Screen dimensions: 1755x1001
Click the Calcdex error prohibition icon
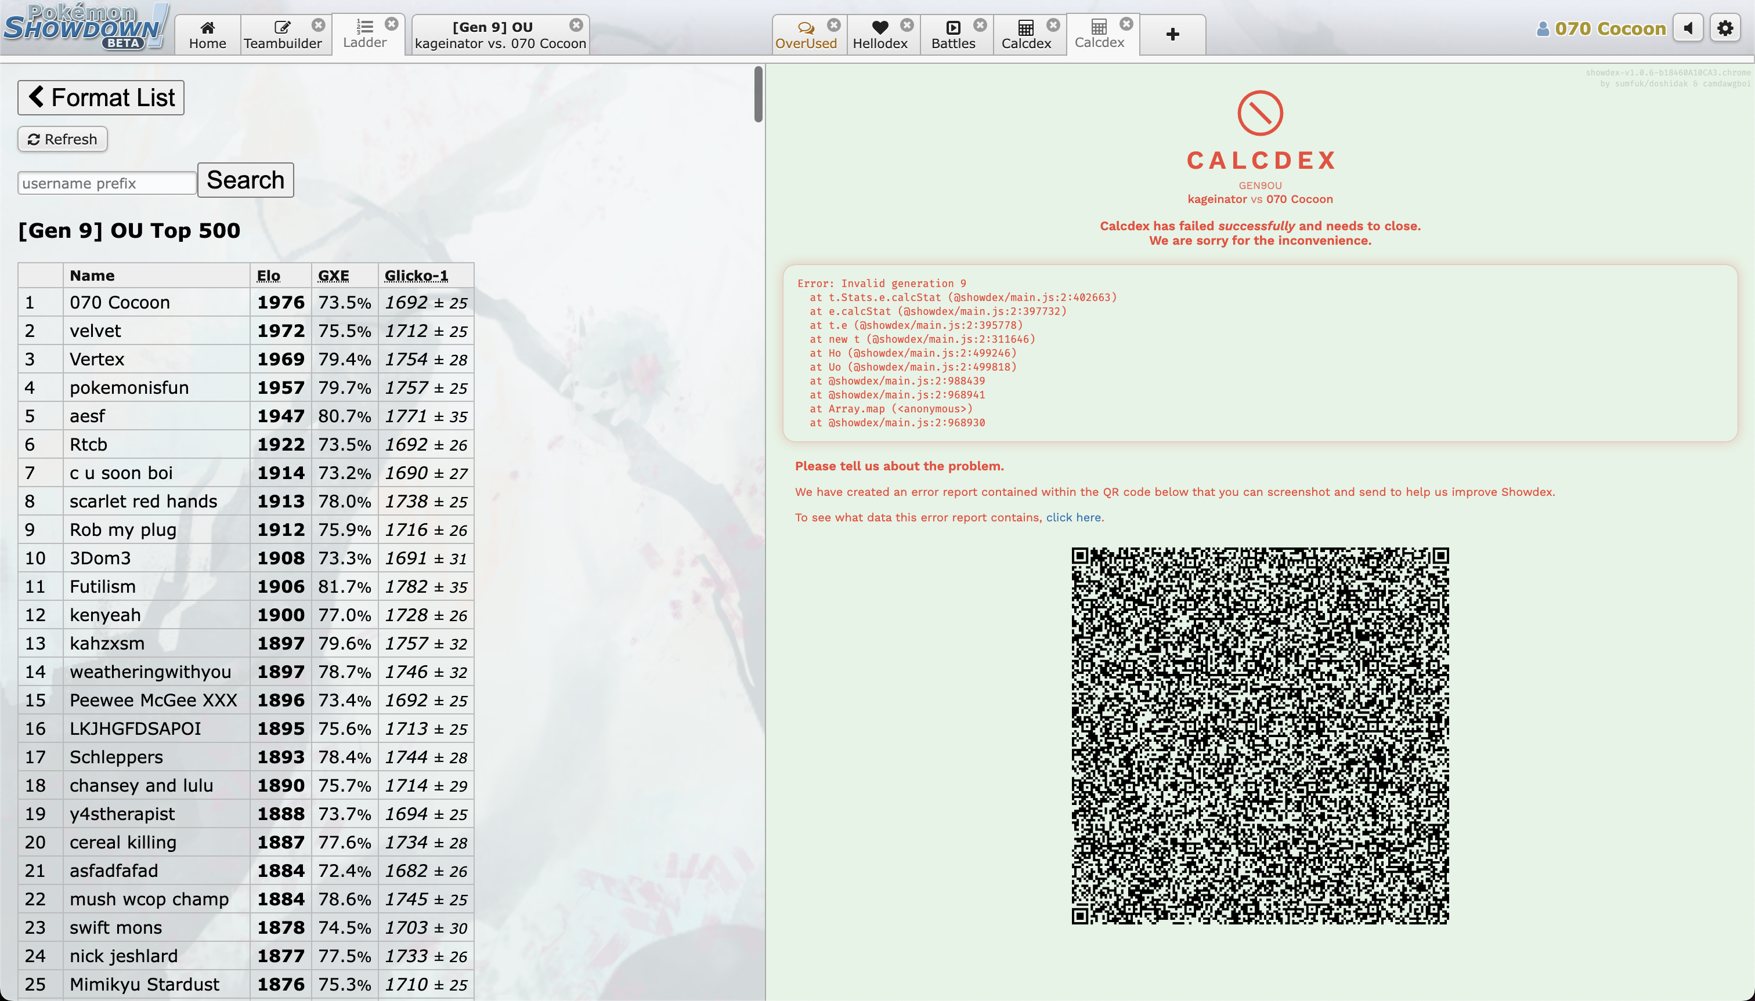1259,113
